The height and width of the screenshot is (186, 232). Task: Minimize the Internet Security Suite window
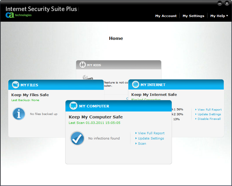coord(220,3)
